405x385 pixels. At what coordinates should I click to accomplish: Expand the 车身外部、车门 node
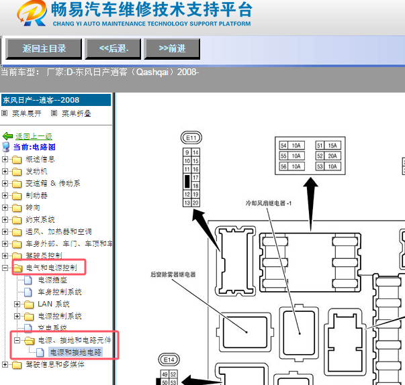[5, 243]
